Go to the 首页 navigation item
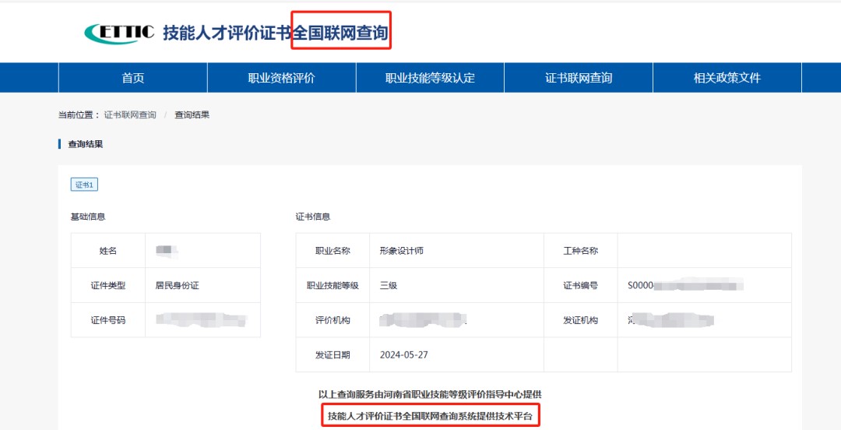 point(133,78)
